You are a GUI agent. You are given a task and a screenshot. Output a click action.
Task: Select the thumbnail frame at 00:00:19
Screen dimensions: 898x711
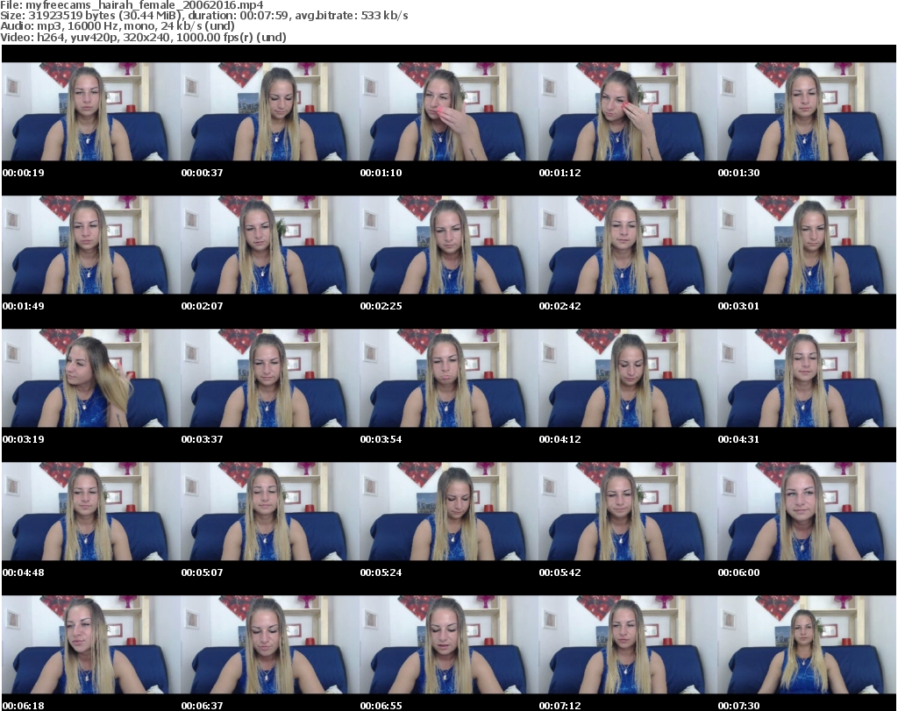click(x=91, y=111)
